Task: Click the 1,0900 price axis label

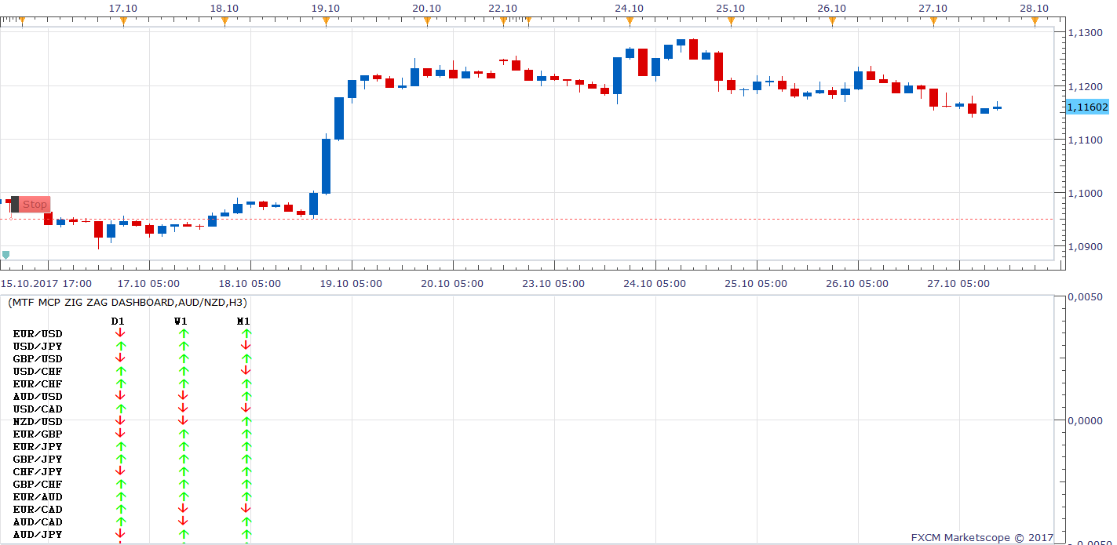Action: click(x=1086, y=246)
